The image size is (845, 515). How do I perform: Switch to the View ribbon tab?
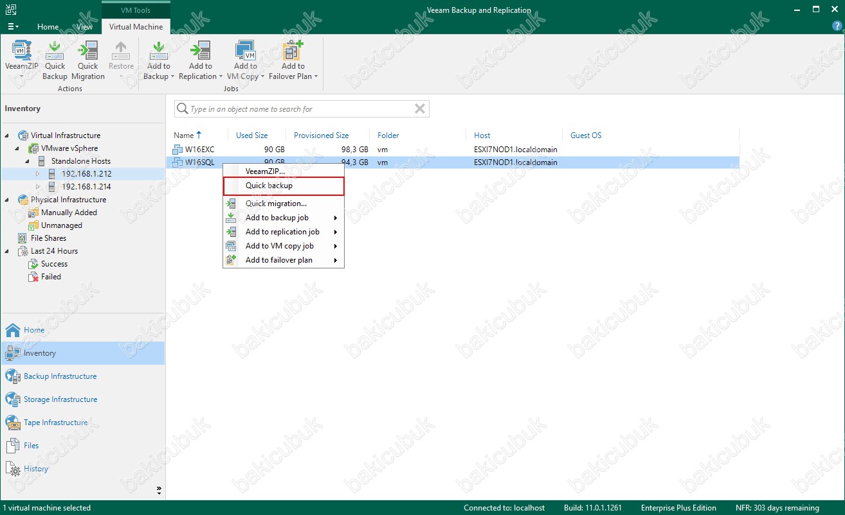[x=85, y=27]
